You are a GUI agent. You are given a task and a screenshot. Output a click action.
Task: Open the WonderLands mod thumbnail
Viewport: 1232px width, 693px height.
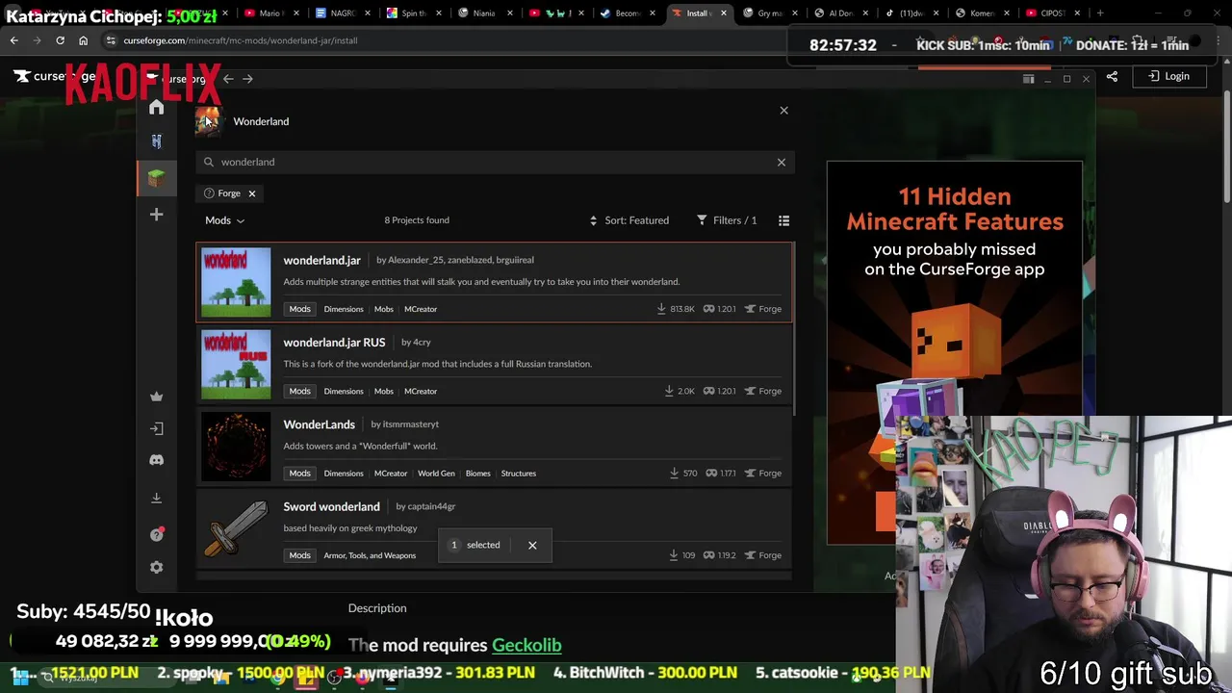[236, 447]
